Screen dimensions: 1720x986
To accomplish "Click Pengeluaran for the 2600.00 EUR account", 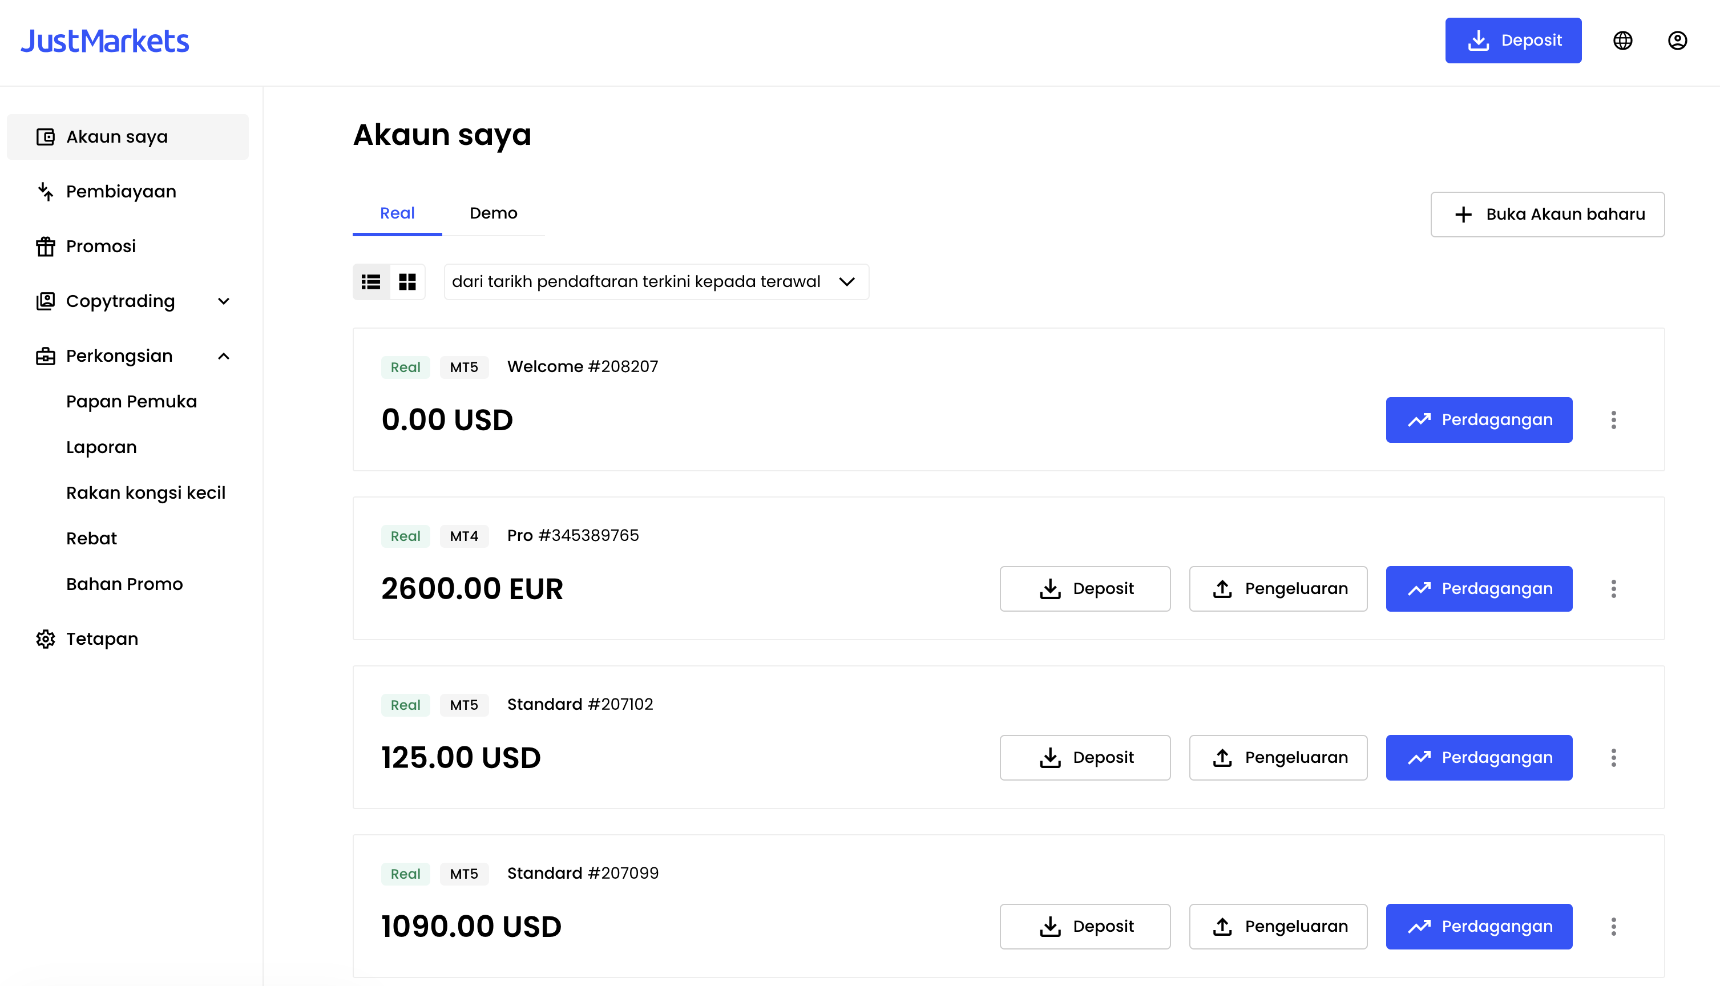I will pos(1278,588).
